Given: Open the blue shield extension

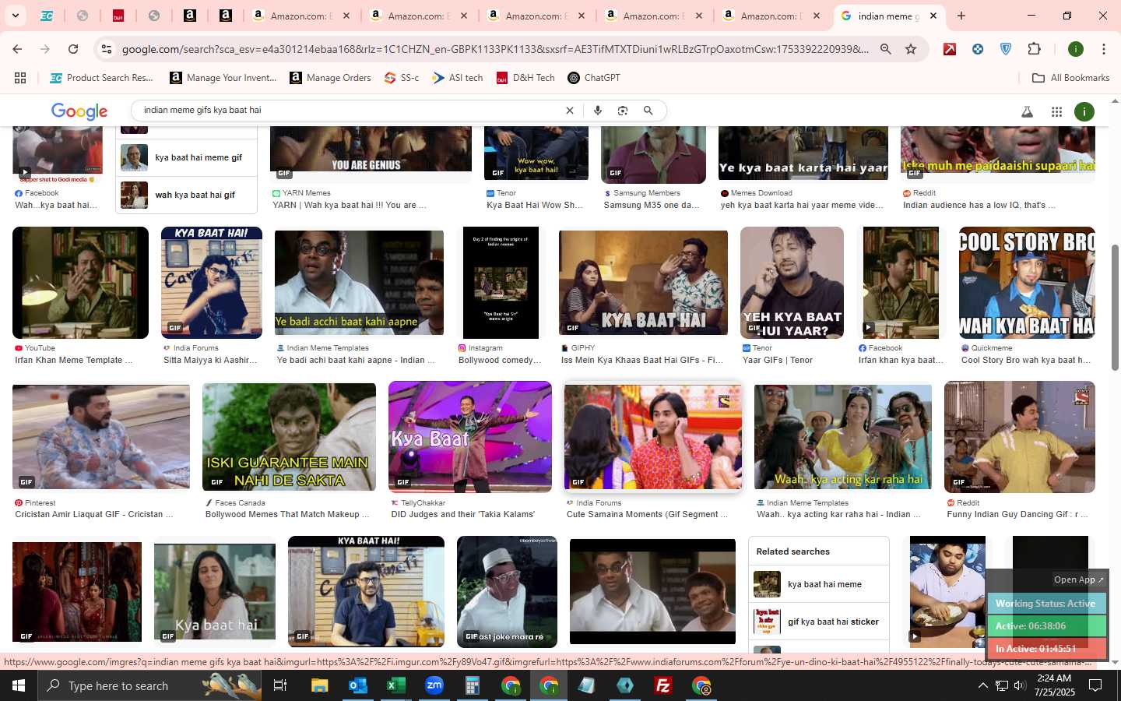Looking at the screenshot, I should click(x=1006, y=49).
